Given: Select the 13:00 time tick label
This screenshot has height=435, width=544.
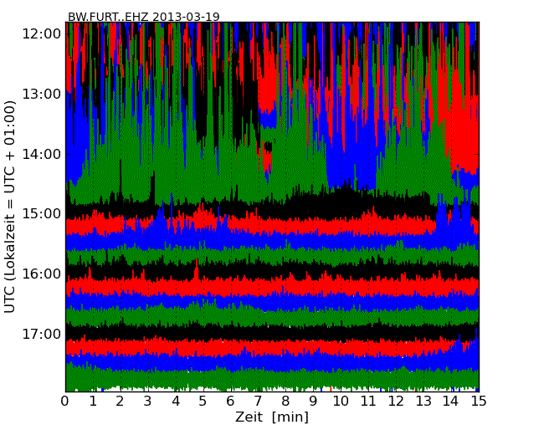Looking at the screenshot, I should (x=42, y=94).
